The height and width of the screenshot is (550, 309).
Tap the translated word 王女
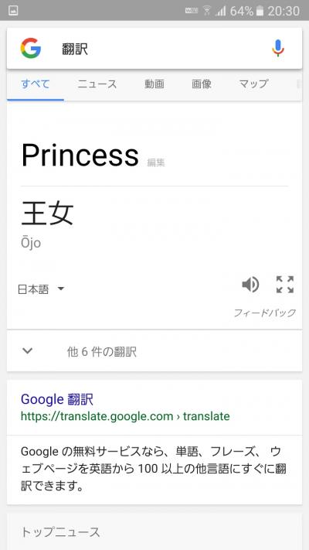point(47,214)
